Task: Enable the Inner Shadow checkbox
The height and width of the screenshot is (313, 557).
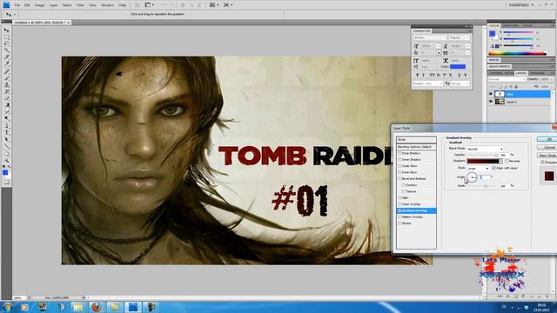Action: [399, 160]
